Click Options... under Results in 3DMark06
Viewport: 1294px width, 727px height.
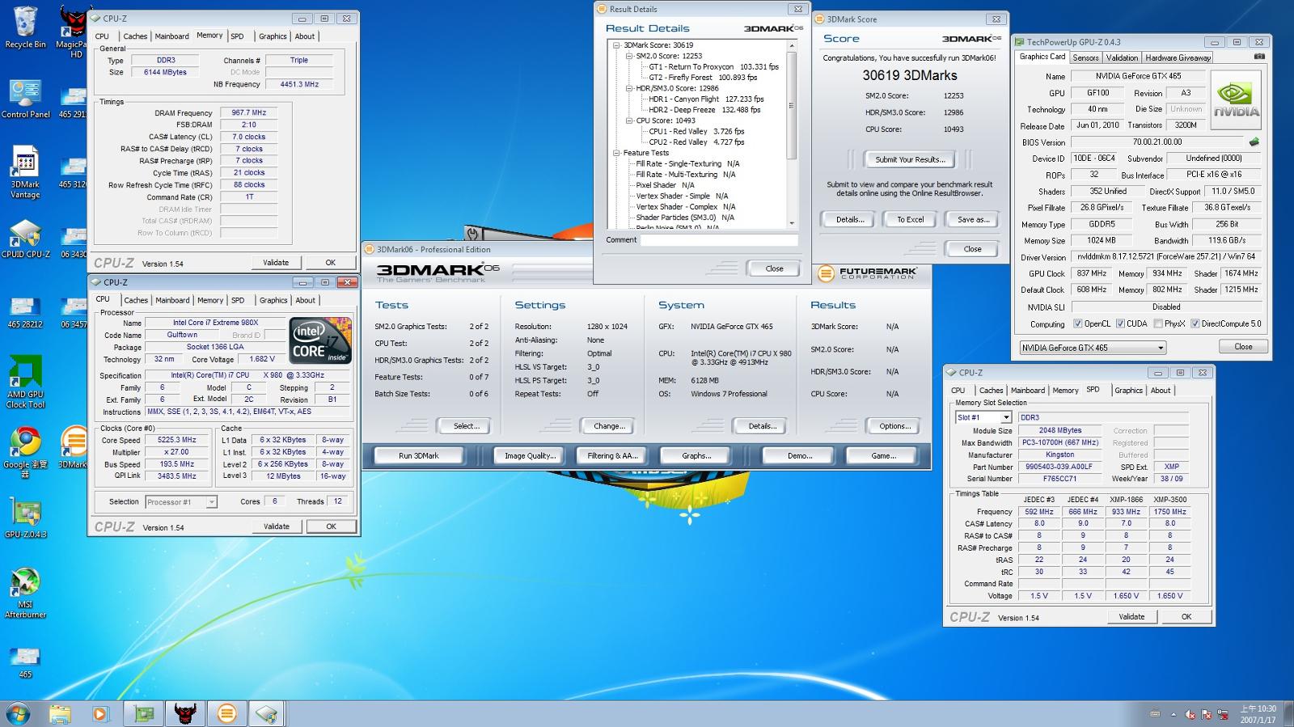894,426
